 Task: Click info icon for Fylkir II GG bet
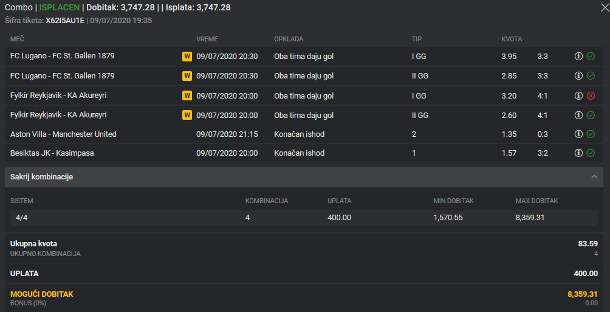pyautogui.click(x=578, y=115)
